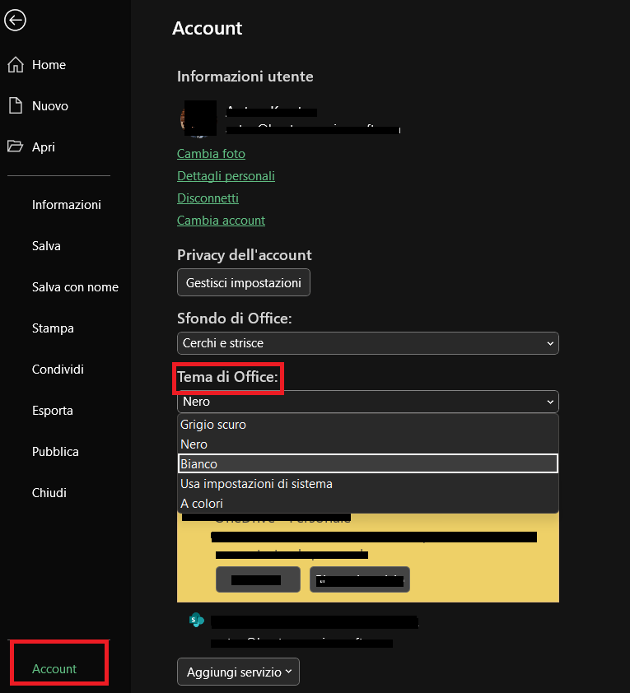The width and height of the screenshot is (630, 693).
Task: Open the Aggiungi servizio dropdown button
Action: tap(238, 672)
